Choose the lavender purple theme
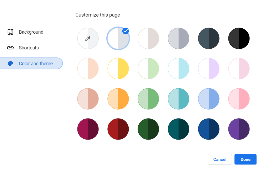Image resolution: width=261 pixels, height=169 pixels. point(208,69)
